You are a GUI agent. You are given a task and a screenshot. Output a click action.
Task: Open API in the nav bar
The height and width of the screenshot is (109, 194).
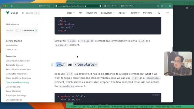(x=80, y=13)
